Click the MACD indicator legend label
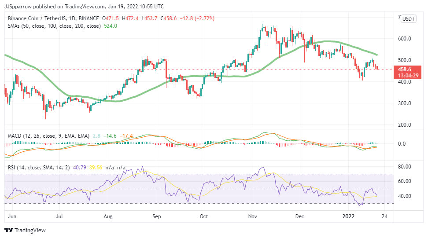The image size is (428, 238). click(x=48, y=136)
